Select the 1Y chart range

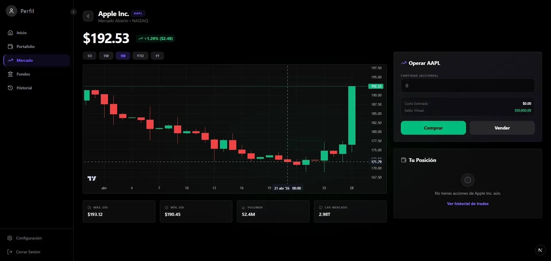pyautogui.click(x=157, y=56)
